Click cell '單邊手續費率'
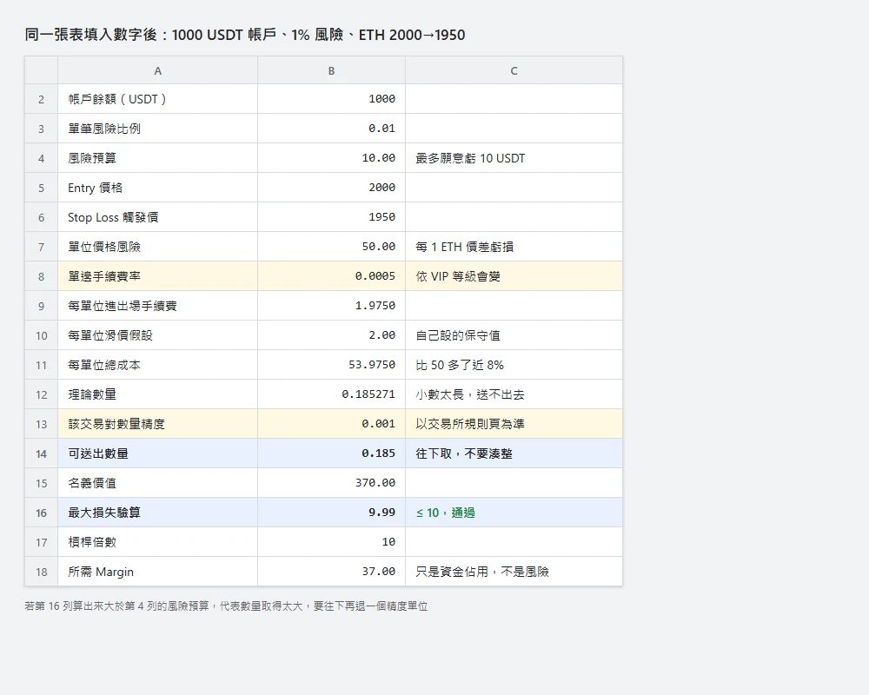Image resolution: width=869 pixels, height=695 pixels. [x=158, y=276]
